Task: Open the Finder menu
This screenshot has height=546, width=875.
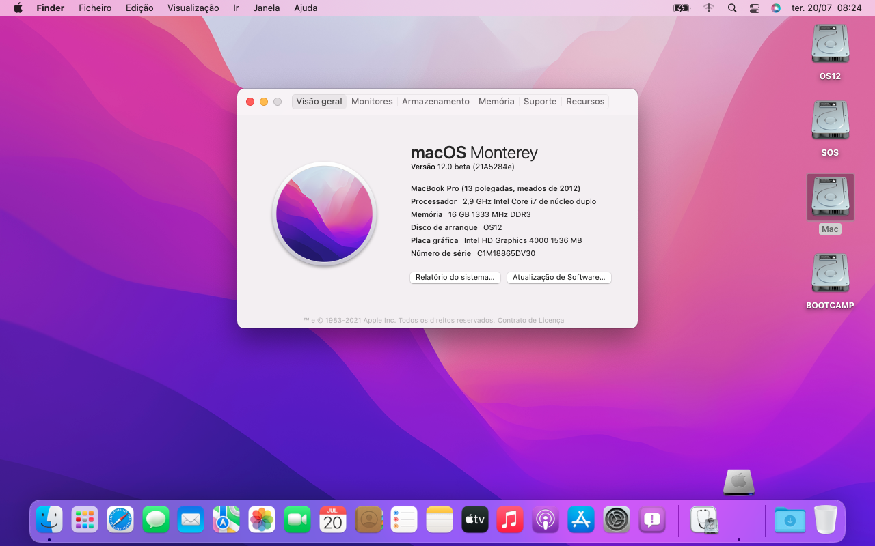Action: point(51,8)
